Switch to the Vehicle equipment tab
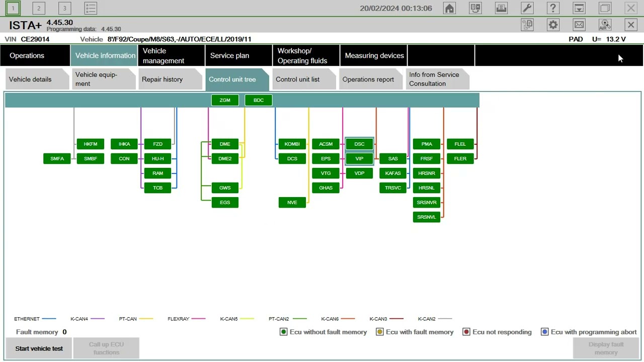 (x=104, y=79)
